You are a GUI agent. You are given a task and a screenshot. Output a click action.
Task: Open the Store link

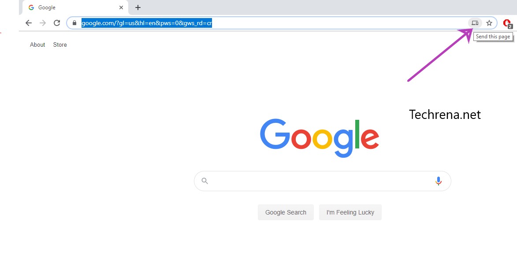[x=60, y=44]
